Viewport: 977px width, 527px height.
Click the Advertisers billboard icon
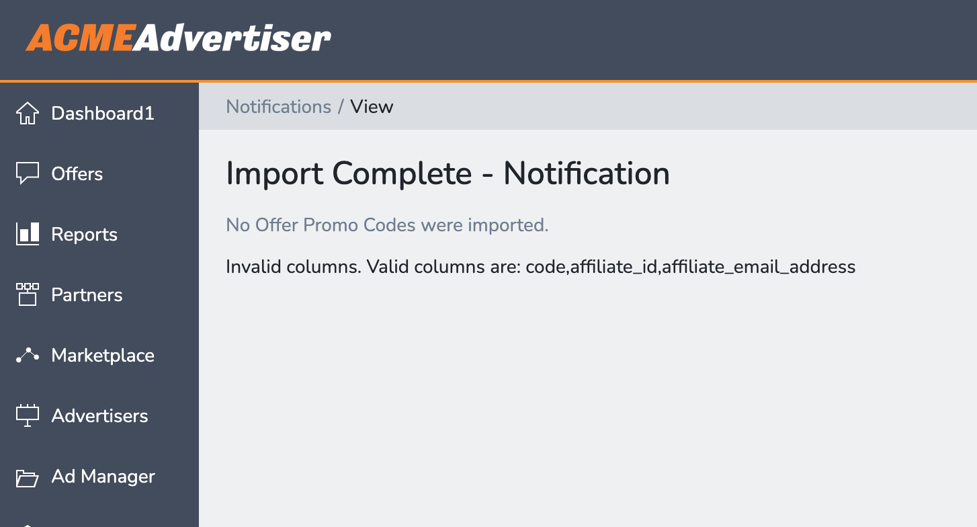coord(27,415)
